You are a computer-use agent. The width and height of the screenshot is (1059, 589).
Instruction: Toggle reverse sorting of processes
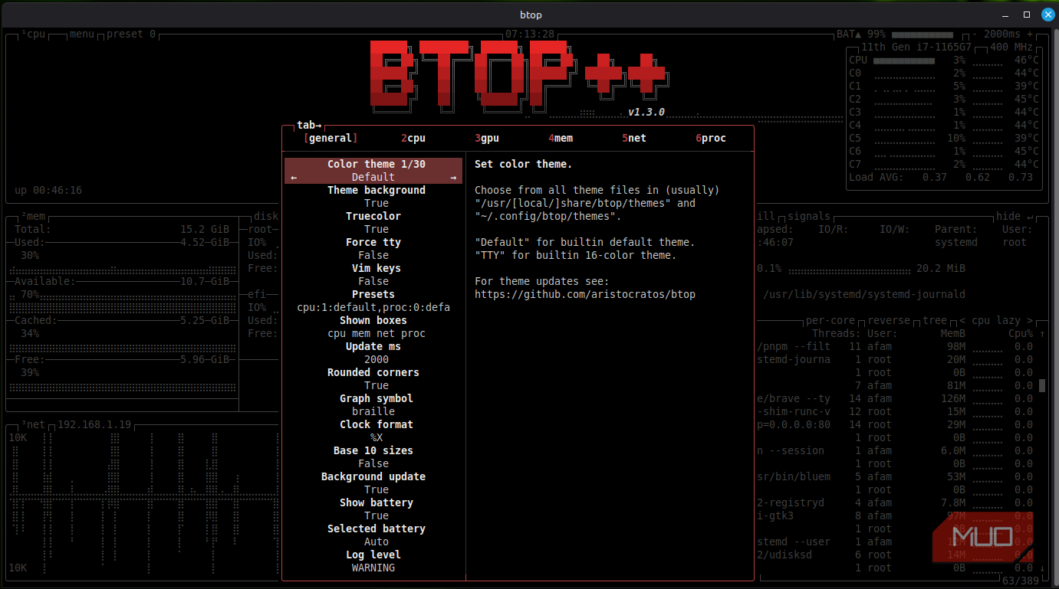pos(889,321)
